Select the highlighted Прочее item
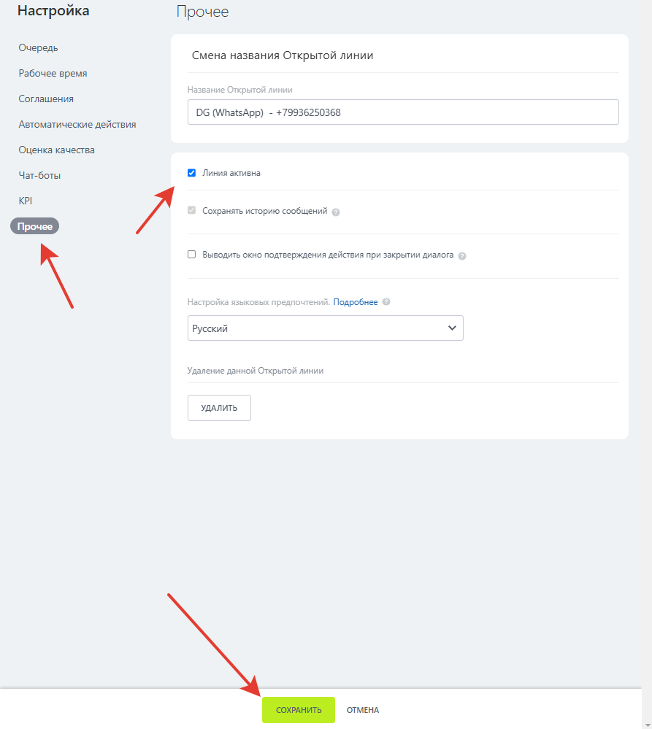Viewport: 652px width, 729px height. pyautogui.click(x=35, y=226)
